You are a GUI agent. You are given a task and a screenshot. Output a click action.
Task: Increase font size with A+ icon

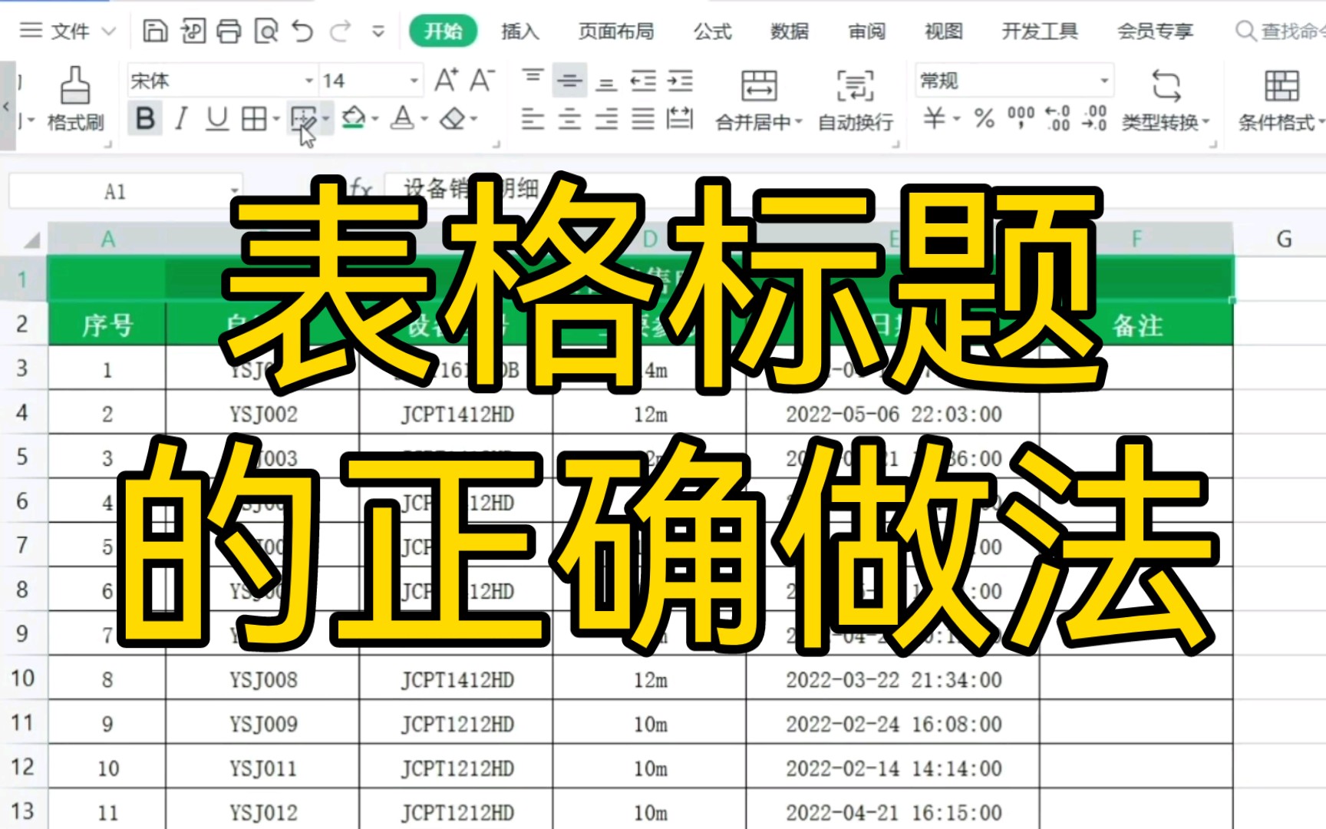(x=447, y=80)
